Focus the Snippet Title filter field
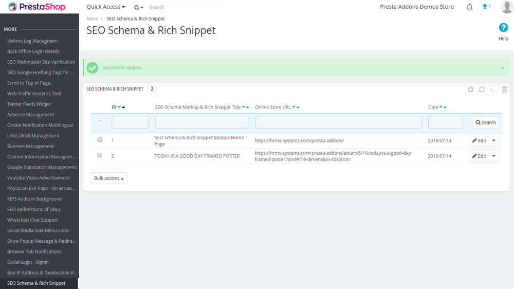Screen dimensions: 514x289 pyautogui.click(x=202, y=122)
